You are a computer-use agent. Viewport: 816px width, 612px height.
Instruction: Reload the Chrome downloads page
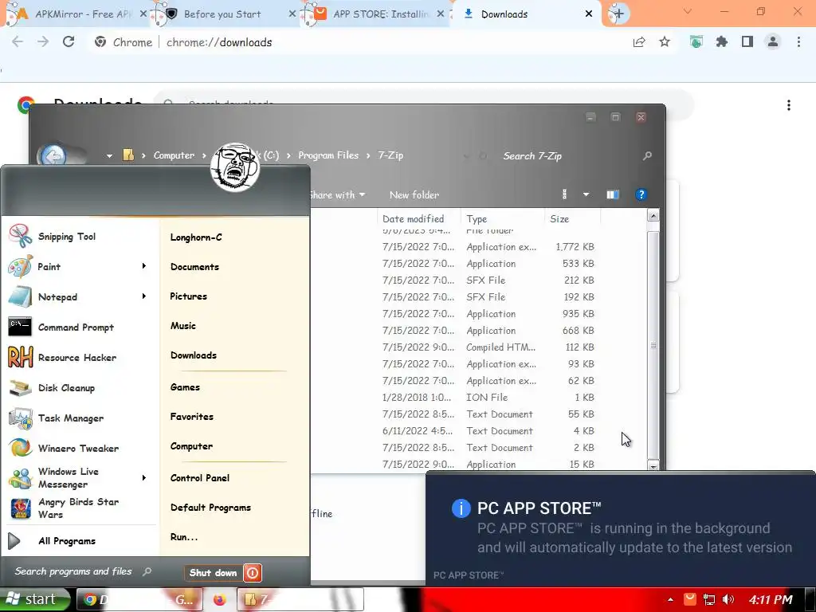coord(69,41)
